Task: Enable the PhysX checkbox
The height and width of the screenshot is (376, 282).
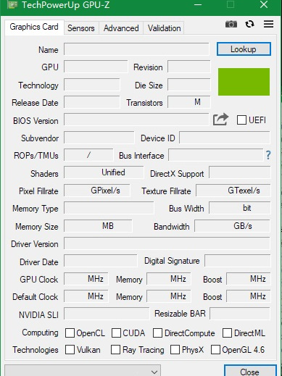Action: 175,350
